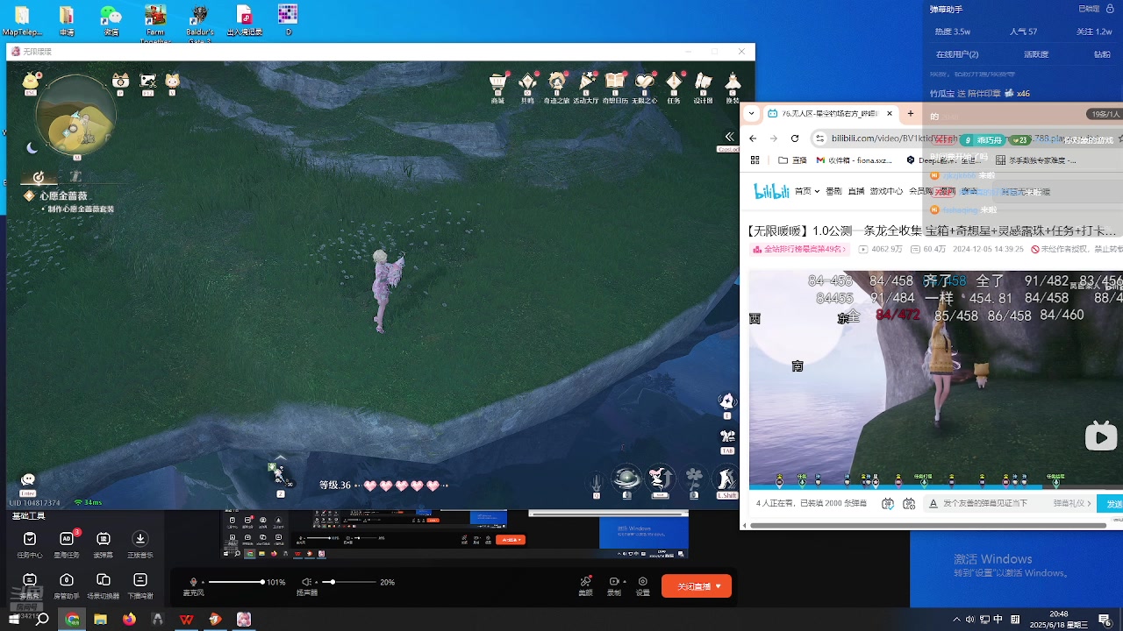Image resolution: width=1123 pixels, height=631 pixels.
Task: Mute the 扬声器 speaker icon
Action: coord(306,582)
